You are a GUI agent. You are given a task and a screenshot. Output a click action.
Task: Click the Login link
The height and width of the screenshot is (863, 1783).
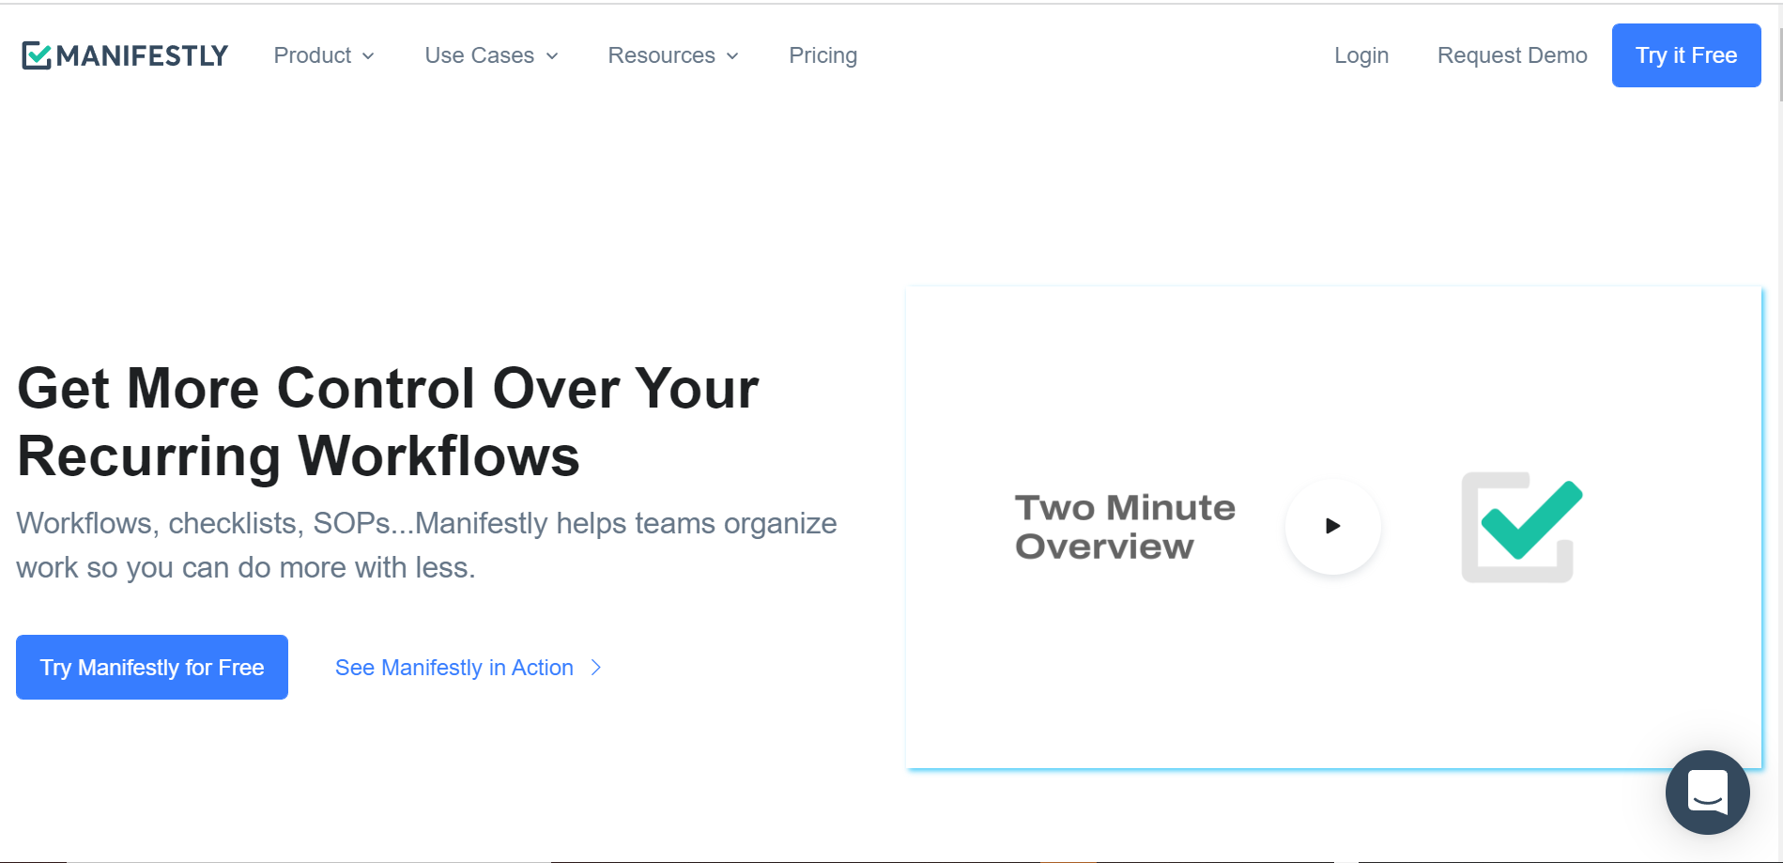tap(1360, 55)
